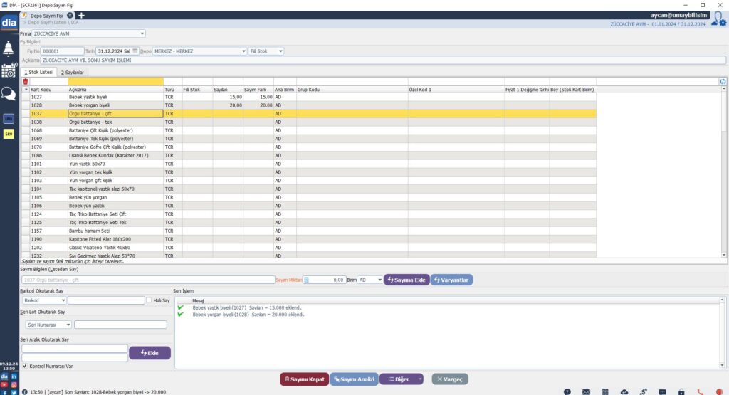Click the Açıklama filter cell above grid
The height and width of the screenshot is (395, 729).
[x=115, y=81]
